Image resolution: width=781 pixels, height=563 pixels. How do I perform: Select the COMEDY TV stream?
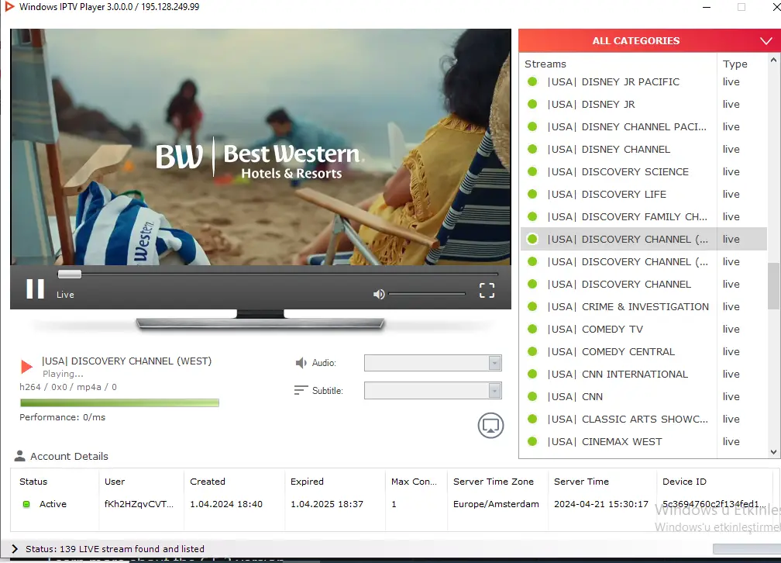(x=644, y=329)
